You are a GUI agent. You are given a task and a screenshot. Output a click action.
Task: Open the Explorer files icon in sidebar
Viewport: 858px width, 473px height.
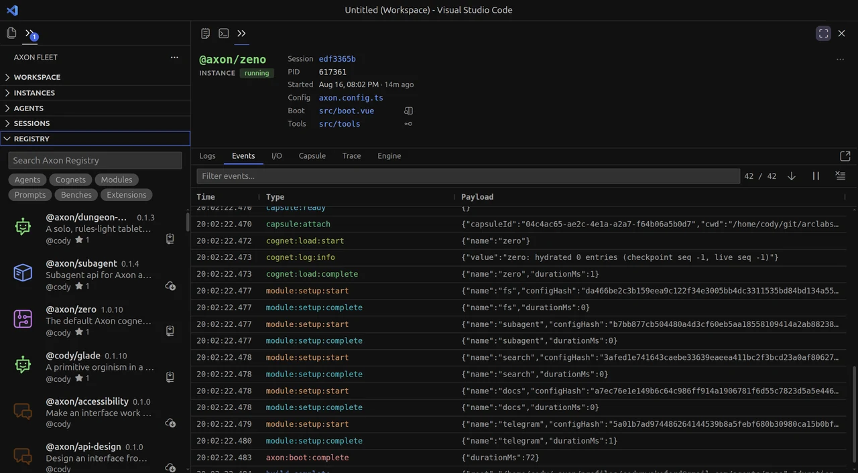11,33
